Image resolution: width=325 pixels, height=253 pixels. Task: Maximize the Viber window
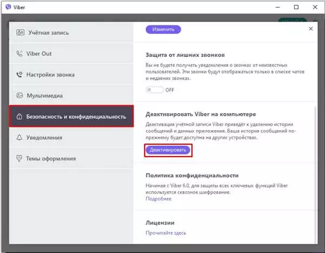click(x=296, y=7)
